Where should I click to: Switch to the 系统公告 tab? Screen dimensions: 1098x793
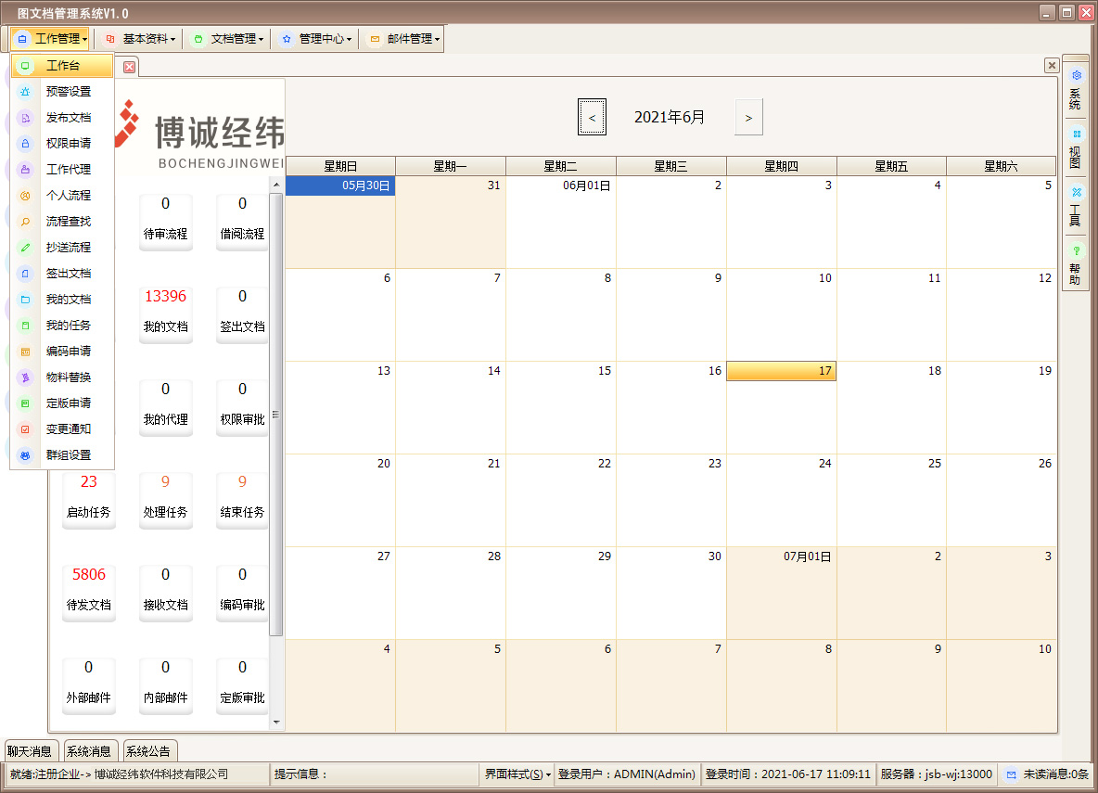coord(148,751)
